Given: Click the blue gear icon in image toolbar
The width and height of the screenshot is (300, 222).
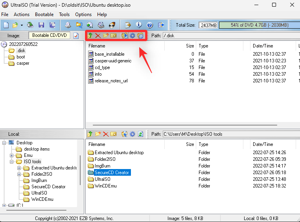Looking at the screenshot, I should pos(133,36).
